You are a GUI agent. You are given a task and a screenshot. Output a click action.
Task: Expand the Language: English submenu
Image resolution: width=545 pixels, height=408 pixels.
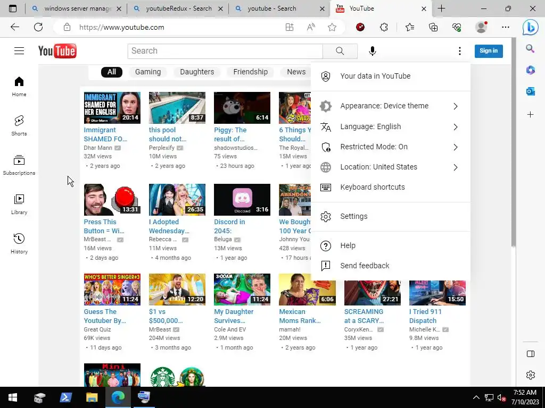point(391,126)
